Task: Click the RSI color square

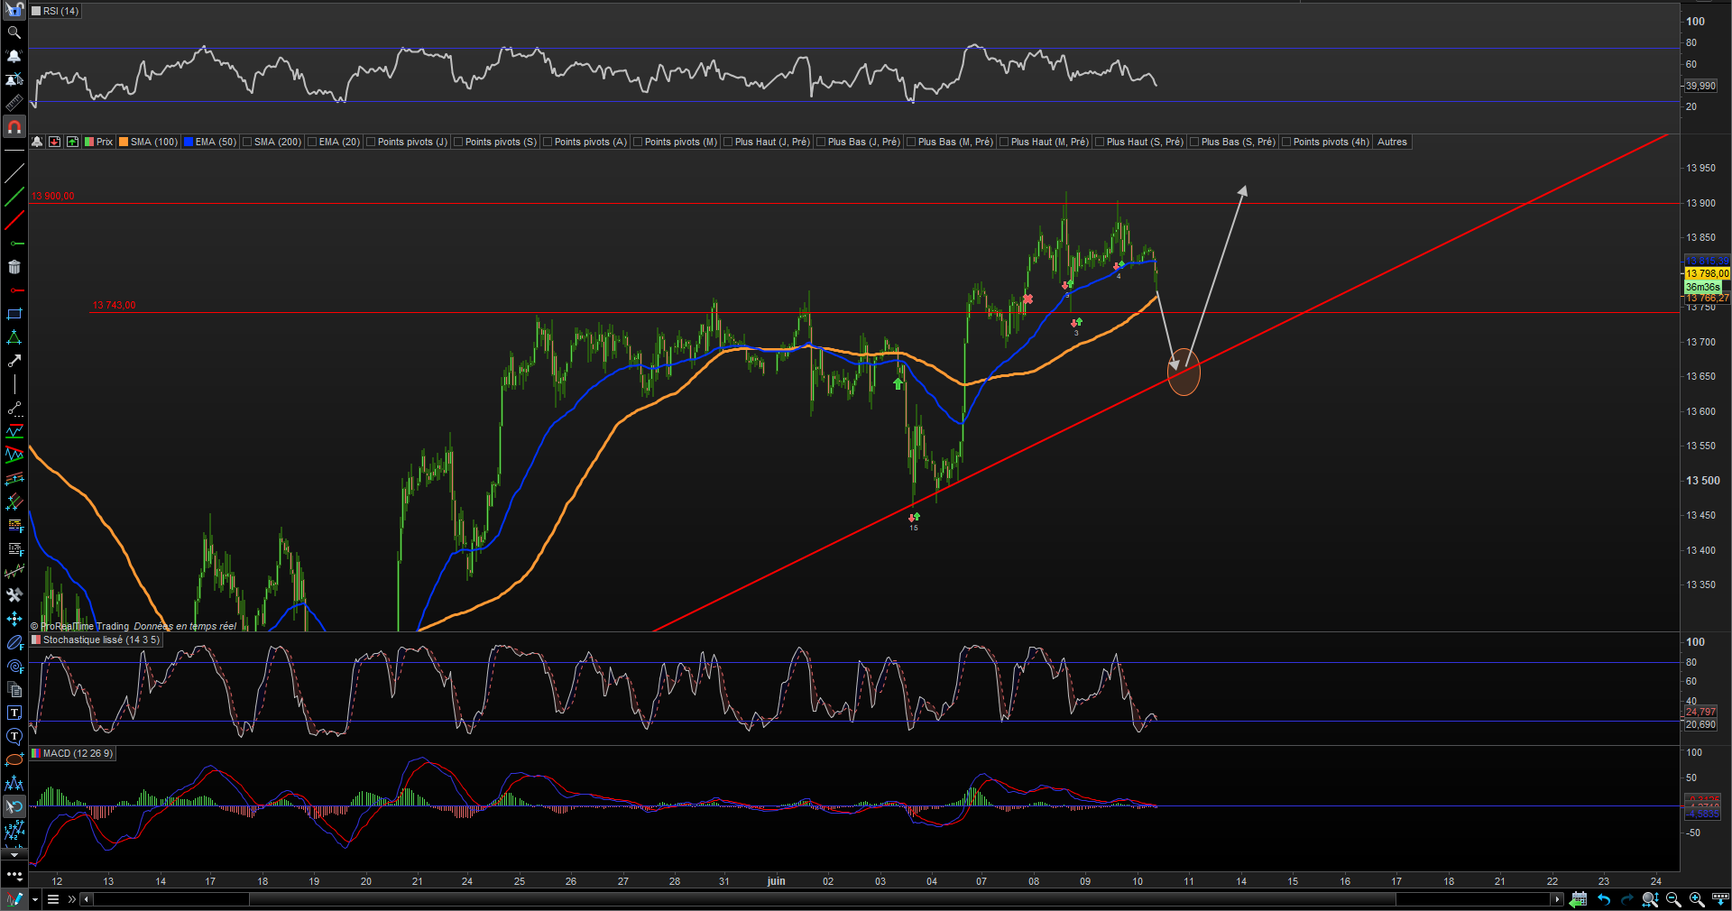Action: 36,11
